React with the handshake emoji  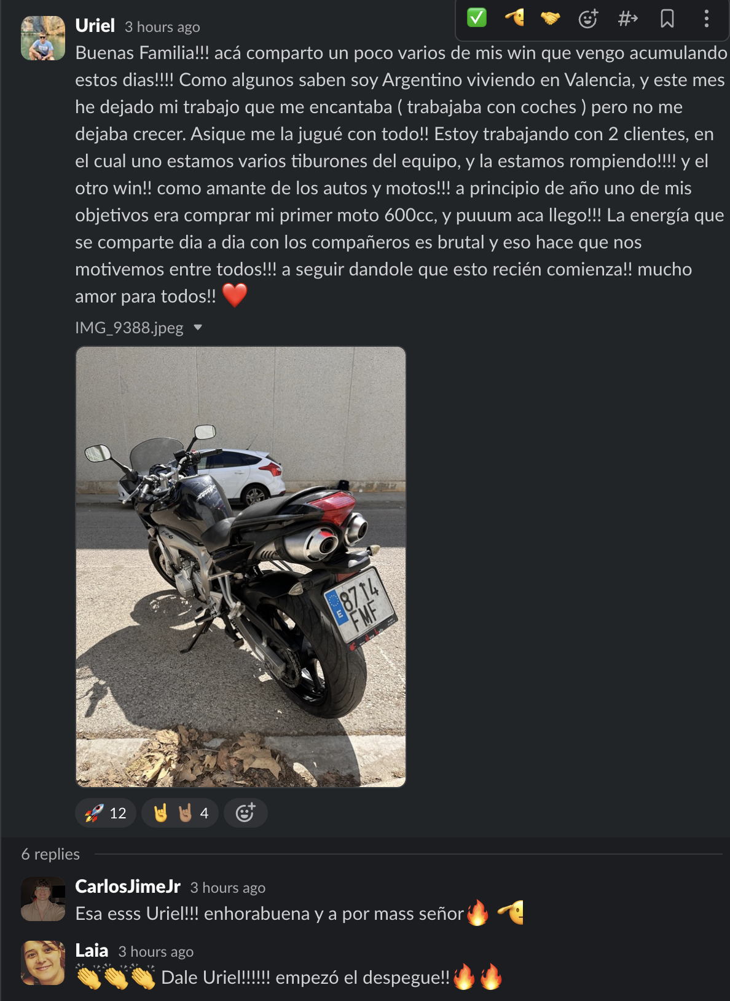coord(551,18)
